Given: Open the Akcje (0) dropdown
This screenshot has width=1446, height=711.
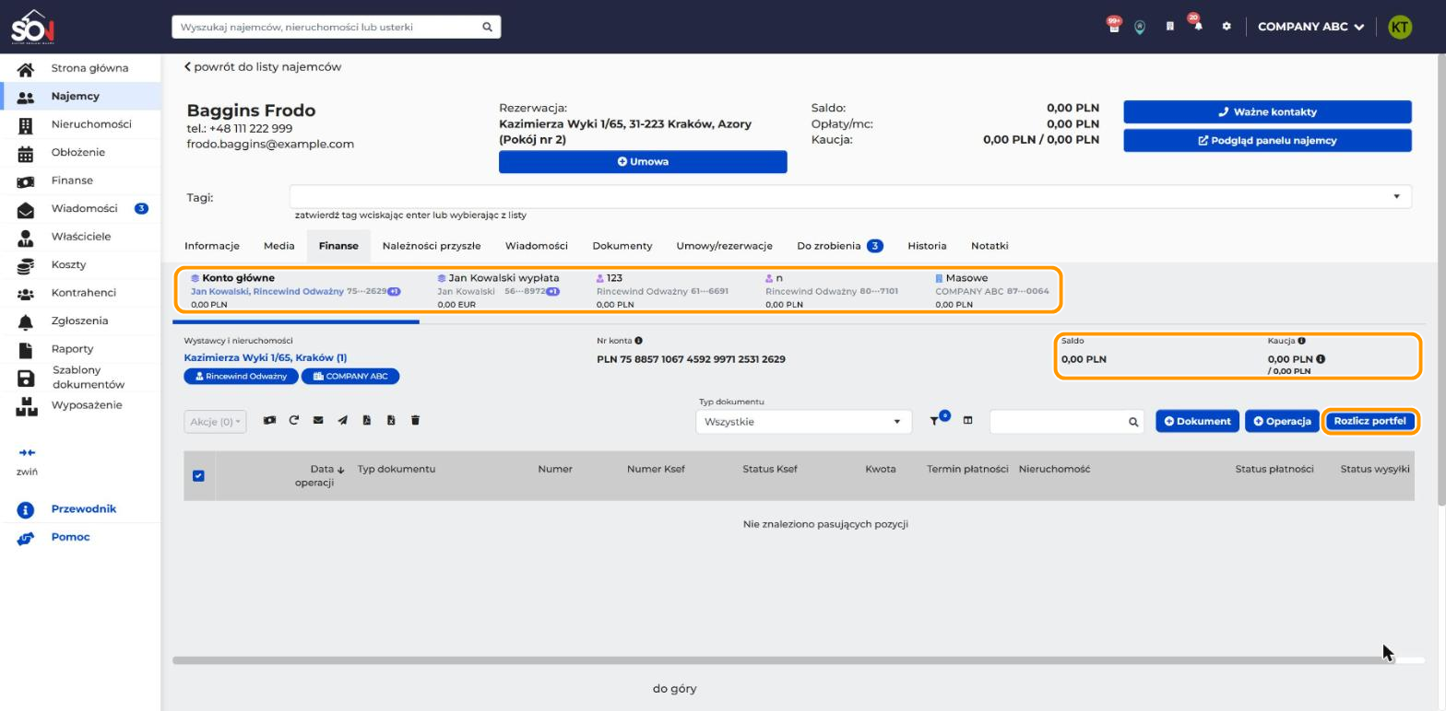Looking at the screenshot, I should [x=215, y=422].
